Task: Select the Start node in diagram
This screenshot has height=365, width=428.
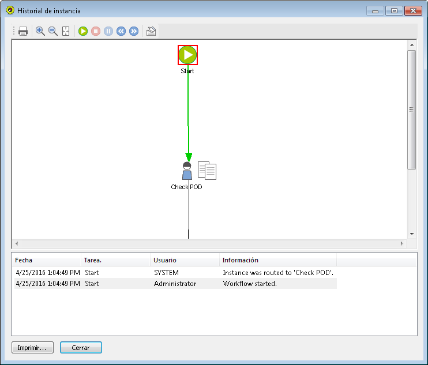Action: coord(188,55)
